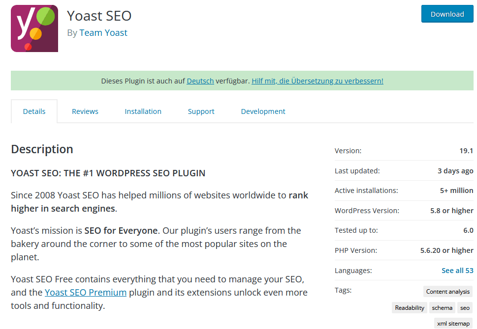Click the 'YOAST SEO: THE #1 WORDPRESS SEO PLUGIN' subheading
Viewport: 477px width, 329px height.
point(108,173)
